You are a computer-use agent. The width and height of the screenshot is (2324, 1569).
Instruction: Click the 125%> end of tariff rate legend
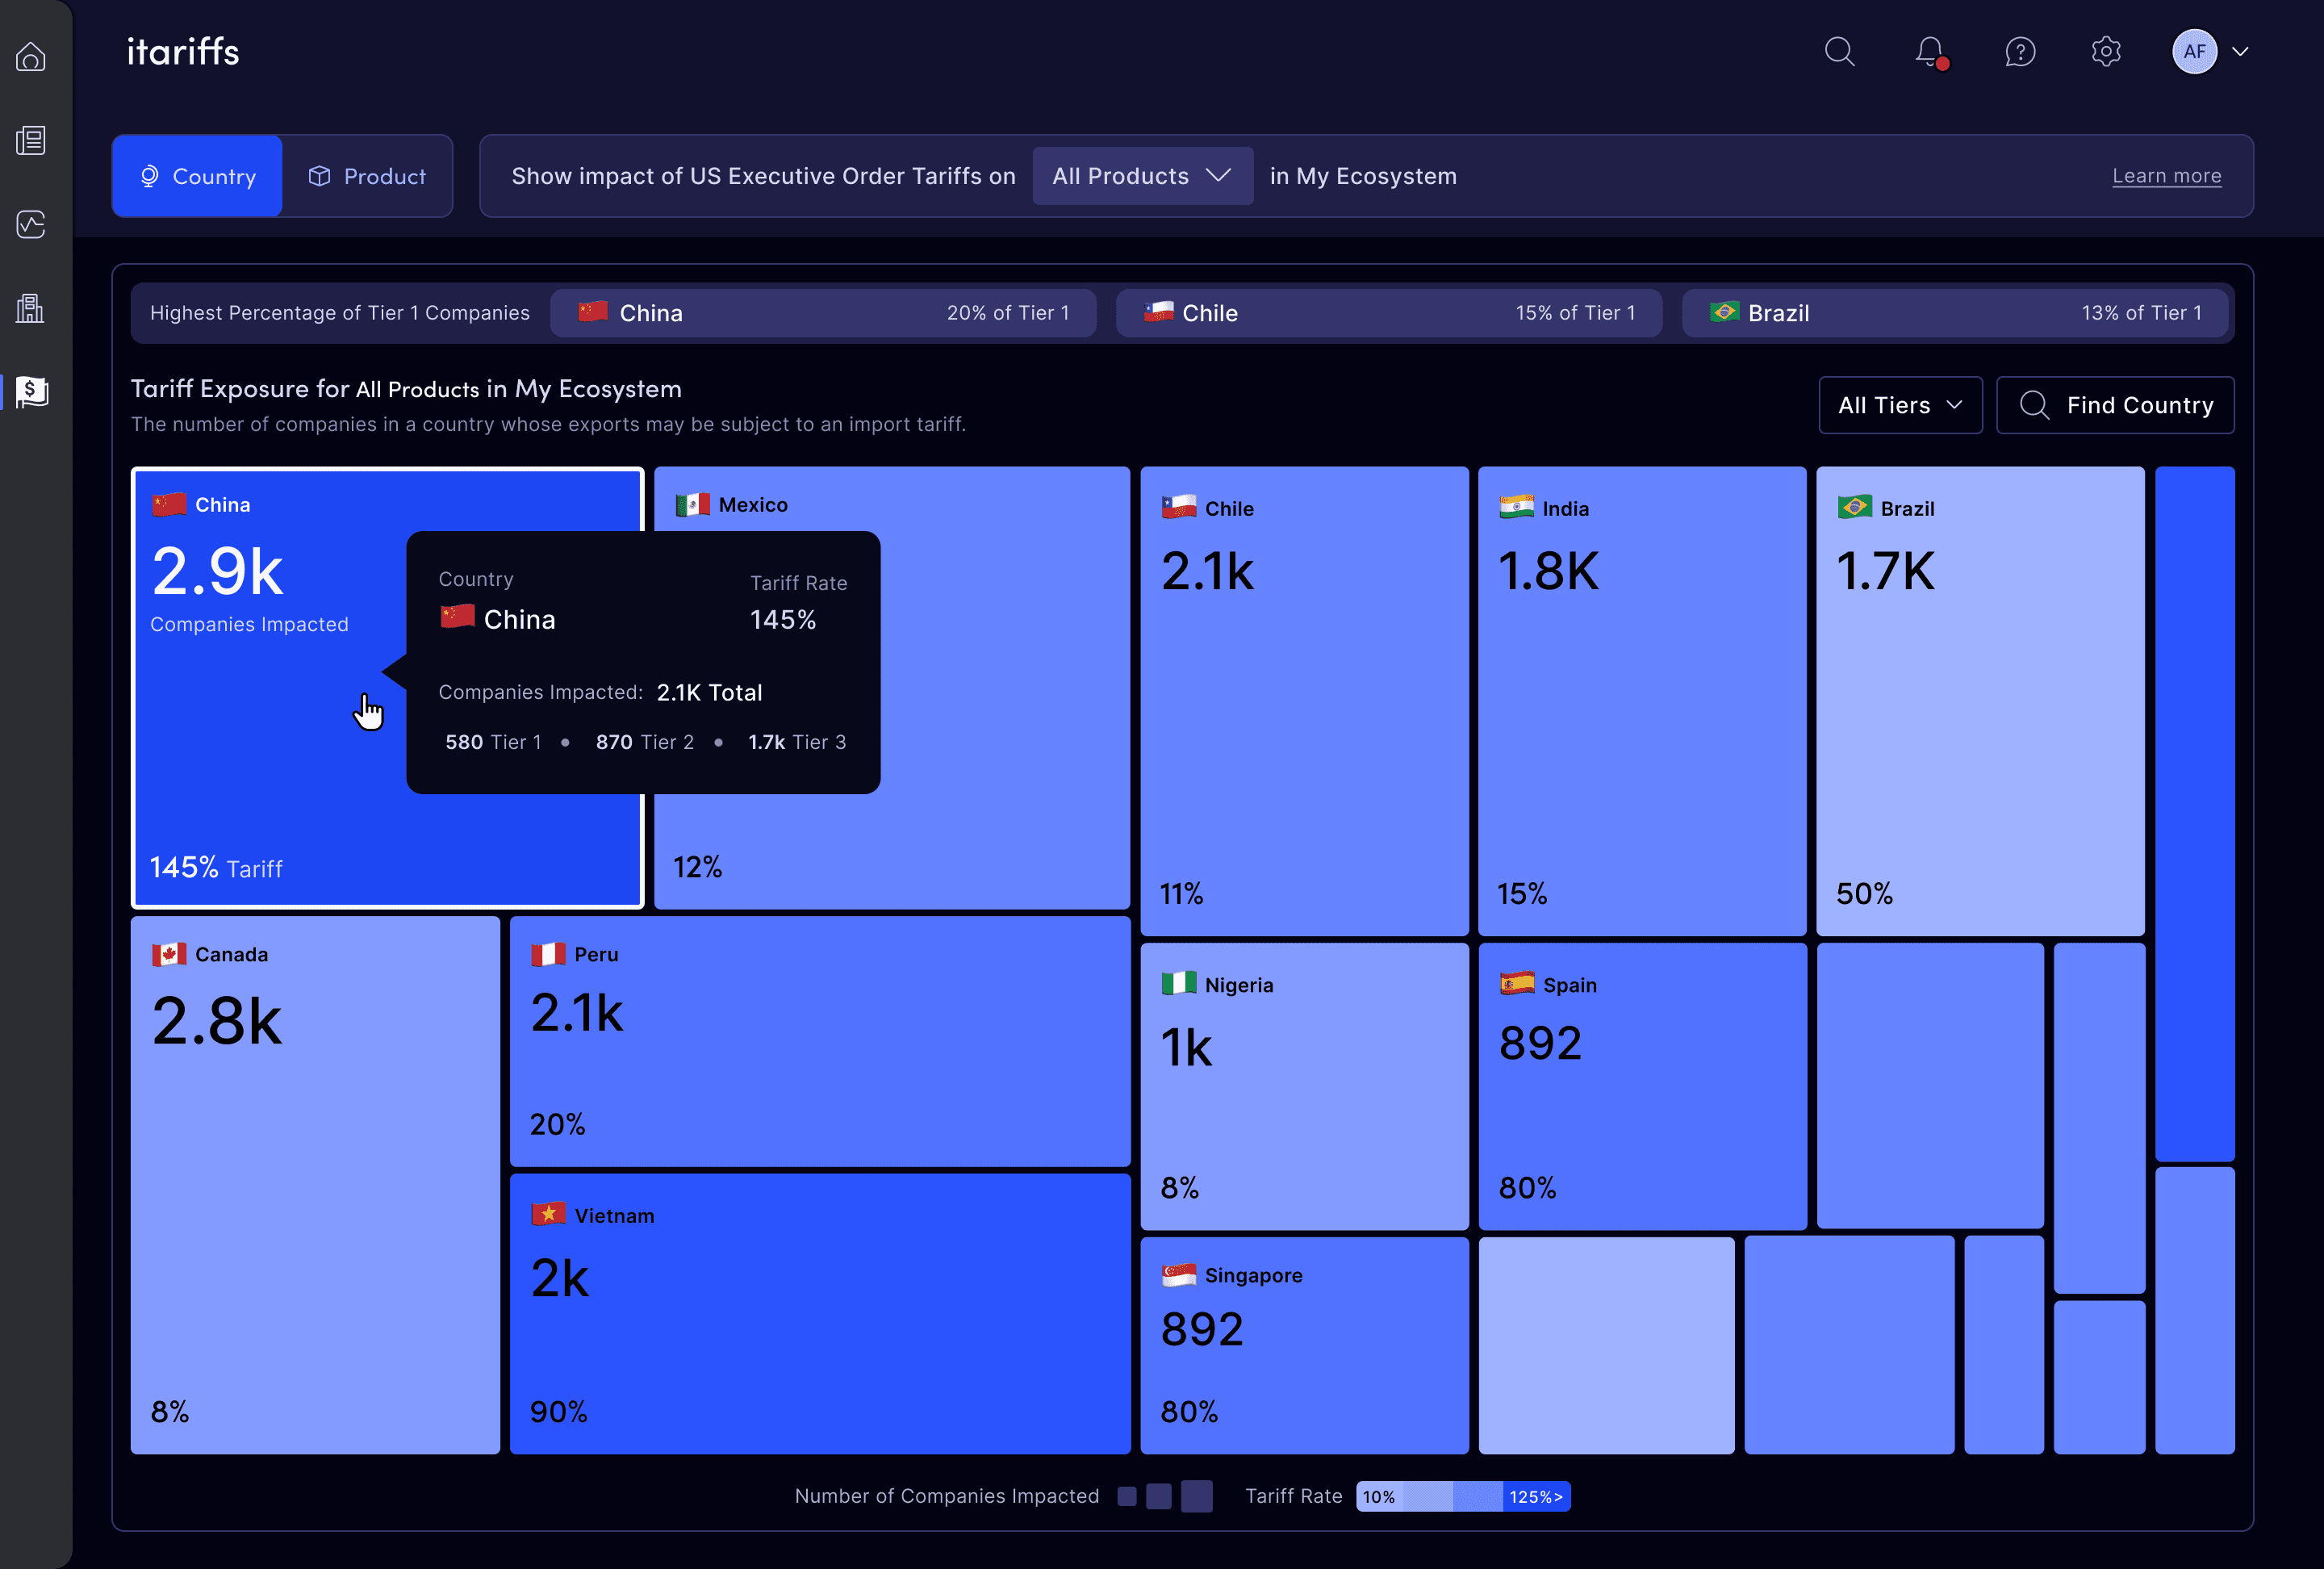(1535, 1496)
